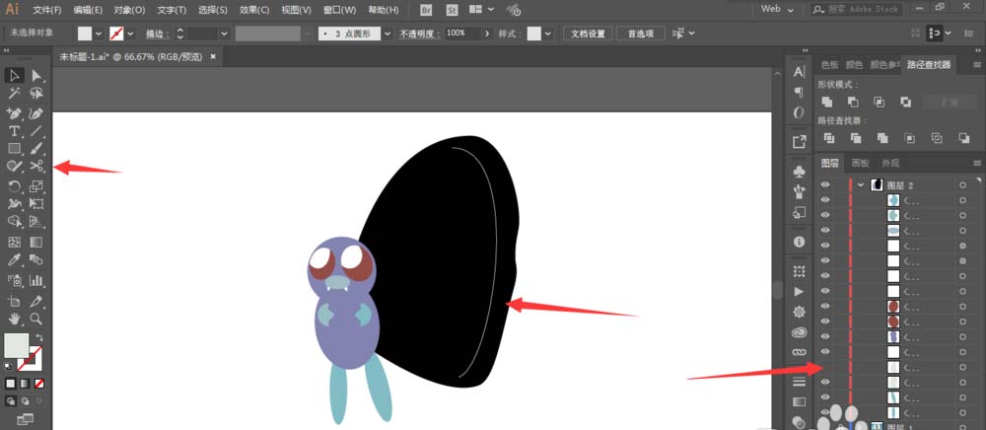
Task: Select the Scissors tool
Action: point(36,166)
